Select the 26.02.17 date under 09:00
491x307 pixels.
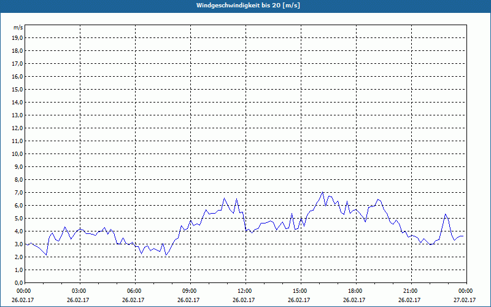click(x=188, y=300)
